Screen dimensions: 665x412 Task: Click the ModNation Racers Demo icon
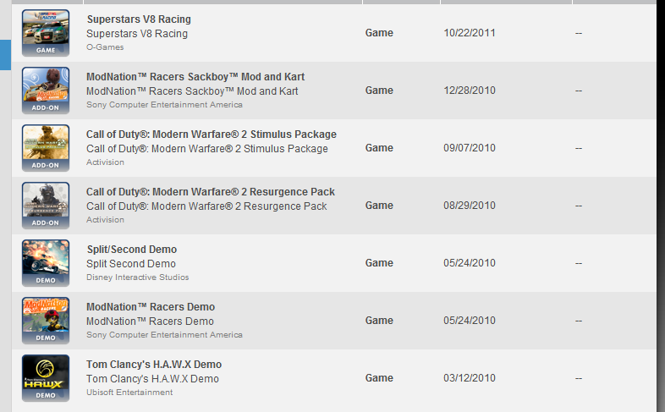tap(46, 321)
